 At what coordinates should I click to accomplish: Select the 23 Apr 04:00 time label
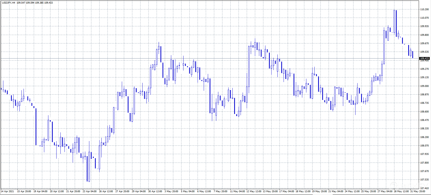tap(90, 191)
